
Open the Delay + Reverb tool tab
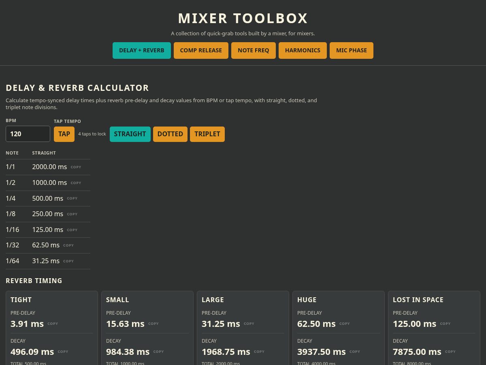click(142, 50)
